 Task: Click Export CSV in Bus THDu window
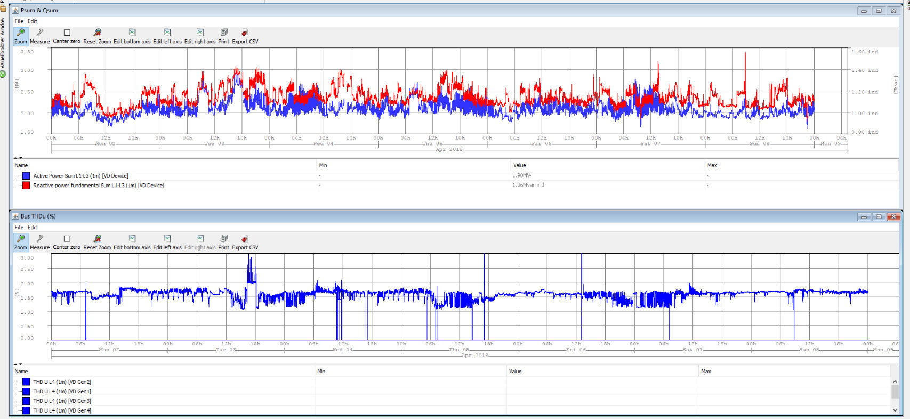(x=245, y=242)
